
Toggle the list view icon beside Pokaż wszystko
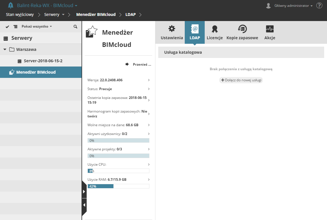[x=15, y=26]
